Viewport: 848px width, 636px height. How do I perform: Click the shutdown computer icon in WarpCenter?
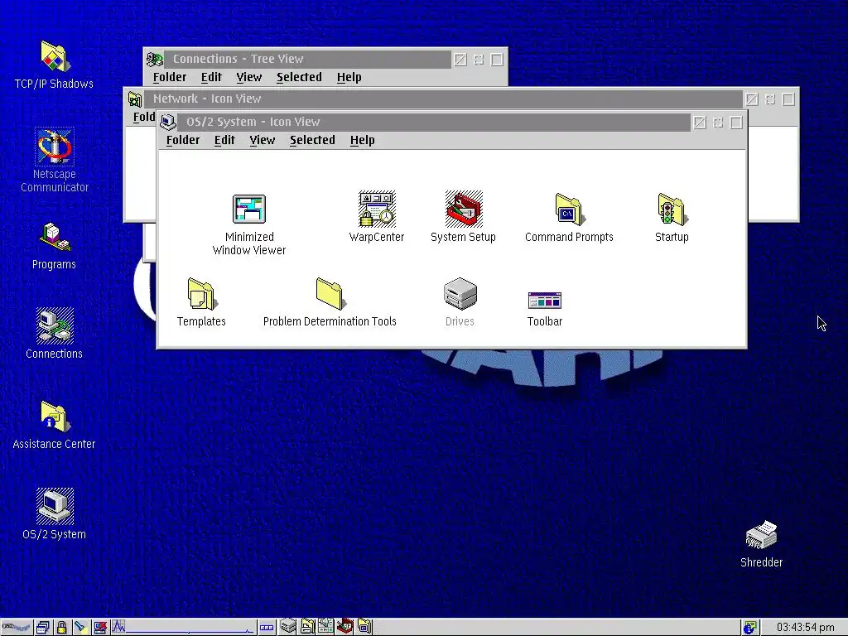coord(100,628)
